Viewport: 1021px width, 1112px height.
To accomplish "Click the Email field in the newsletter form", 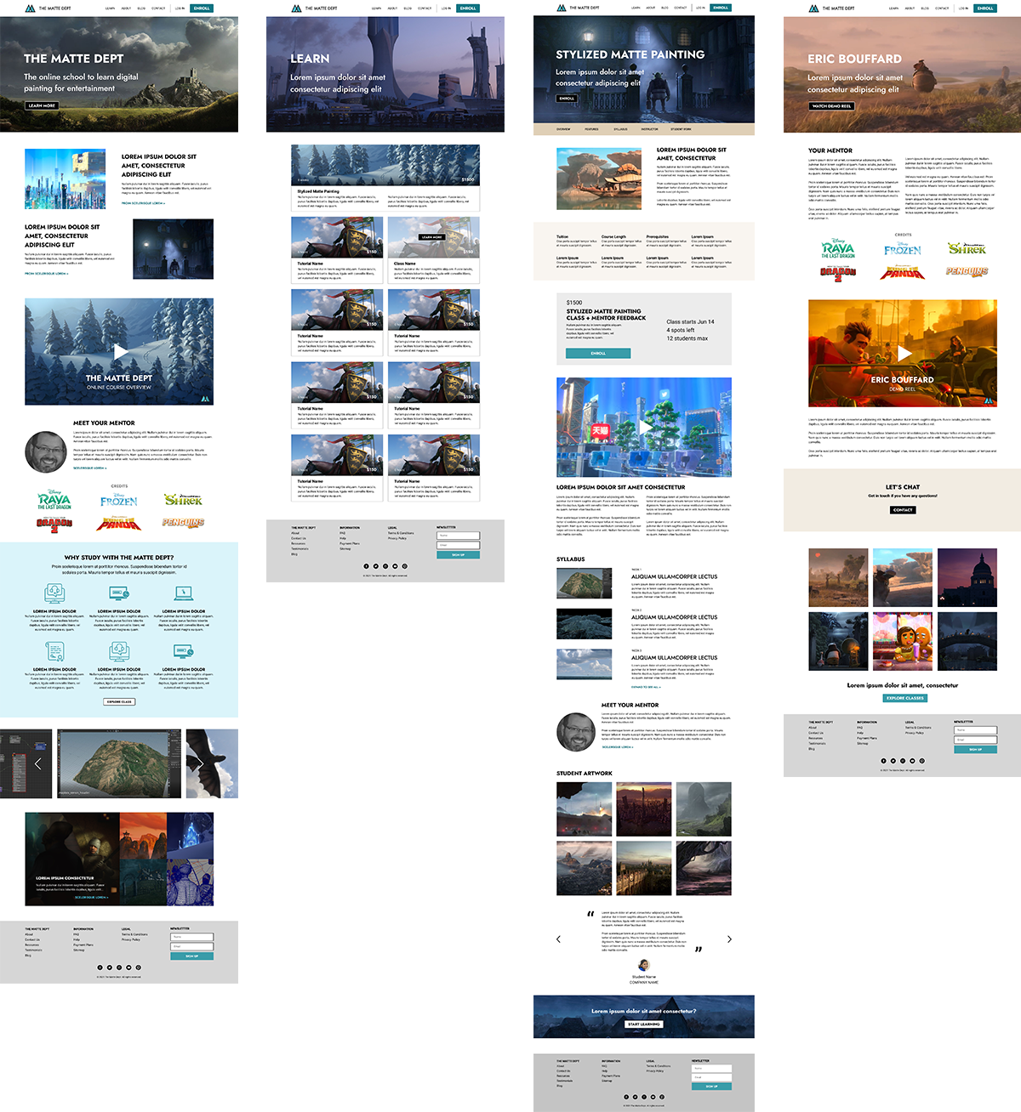I will tap(192, 946).
